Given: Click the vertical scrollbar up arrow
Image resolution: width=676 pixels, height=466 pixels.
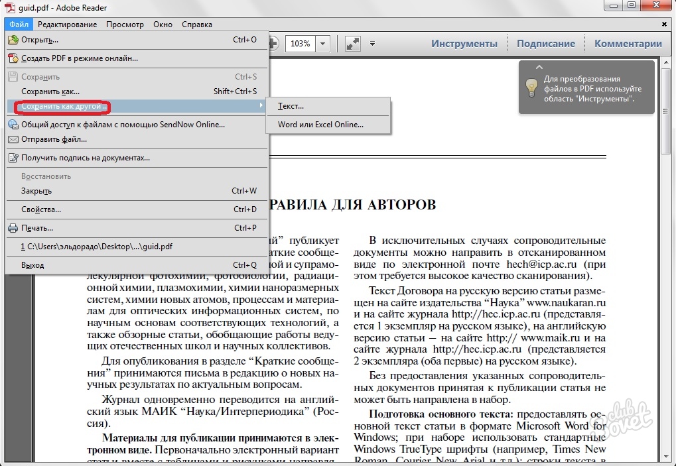Looking at the screenshot, I should point(666,62).
